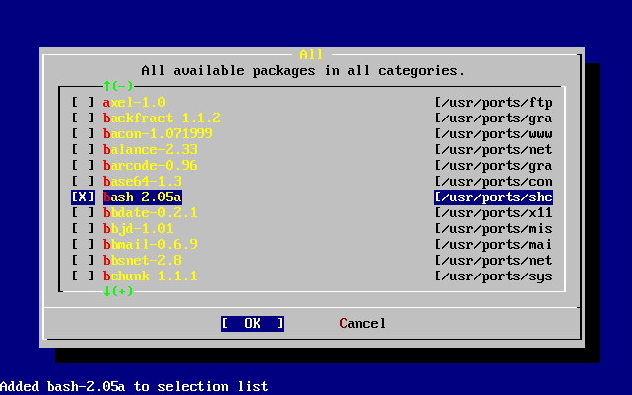Highlight the bbdate-0.2.1 package entry
Image resolution: width=632 pixels, height=395 pixels.
(149, 212)
